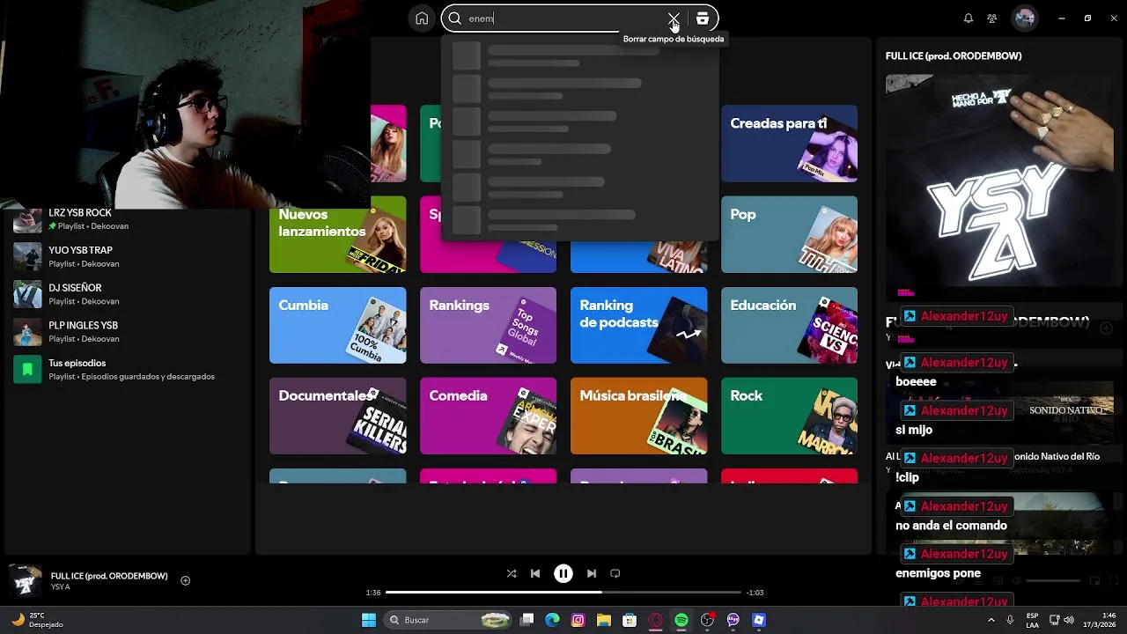The height and width of the screenshot is (634, 1127).
Task: Open the Cumbia category card
Action: coord(338,325)
